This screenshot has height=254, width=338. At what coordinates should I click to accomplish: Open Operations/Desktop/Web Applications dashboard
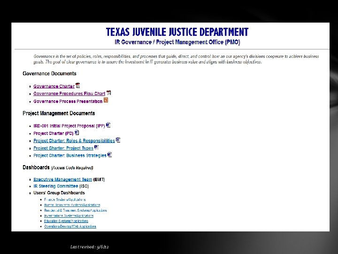tap(70, 227)
